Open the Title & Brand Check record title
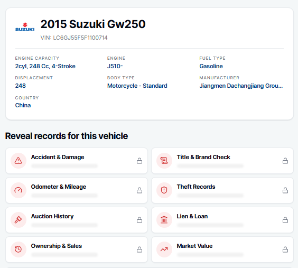Viewport: 298px width, 268px height. click(x=203, y=157)
